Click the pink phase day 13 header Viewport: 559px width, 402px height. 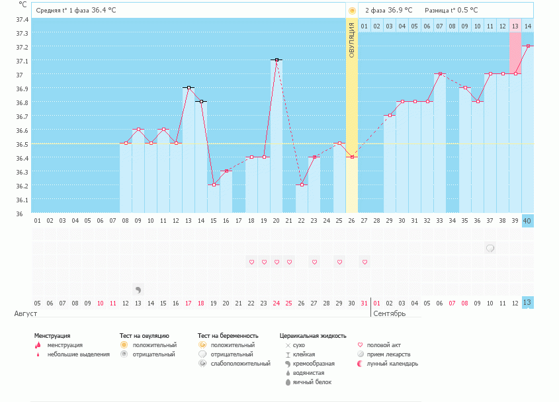[515, 26]
